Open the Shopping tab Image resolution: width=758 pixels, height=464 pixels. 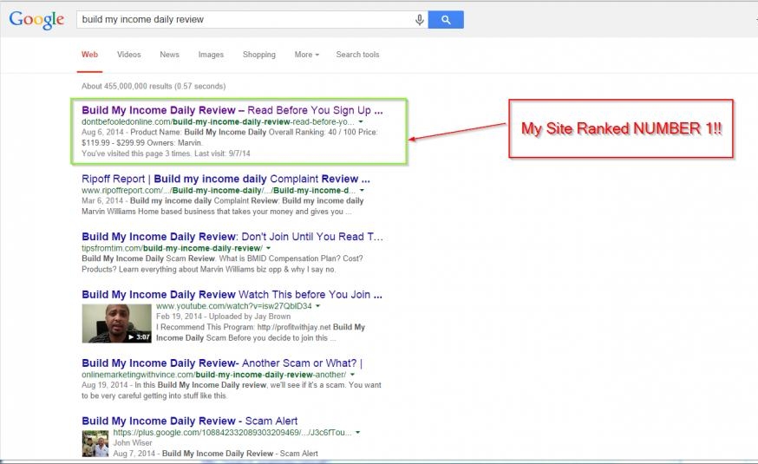point(259,55)
